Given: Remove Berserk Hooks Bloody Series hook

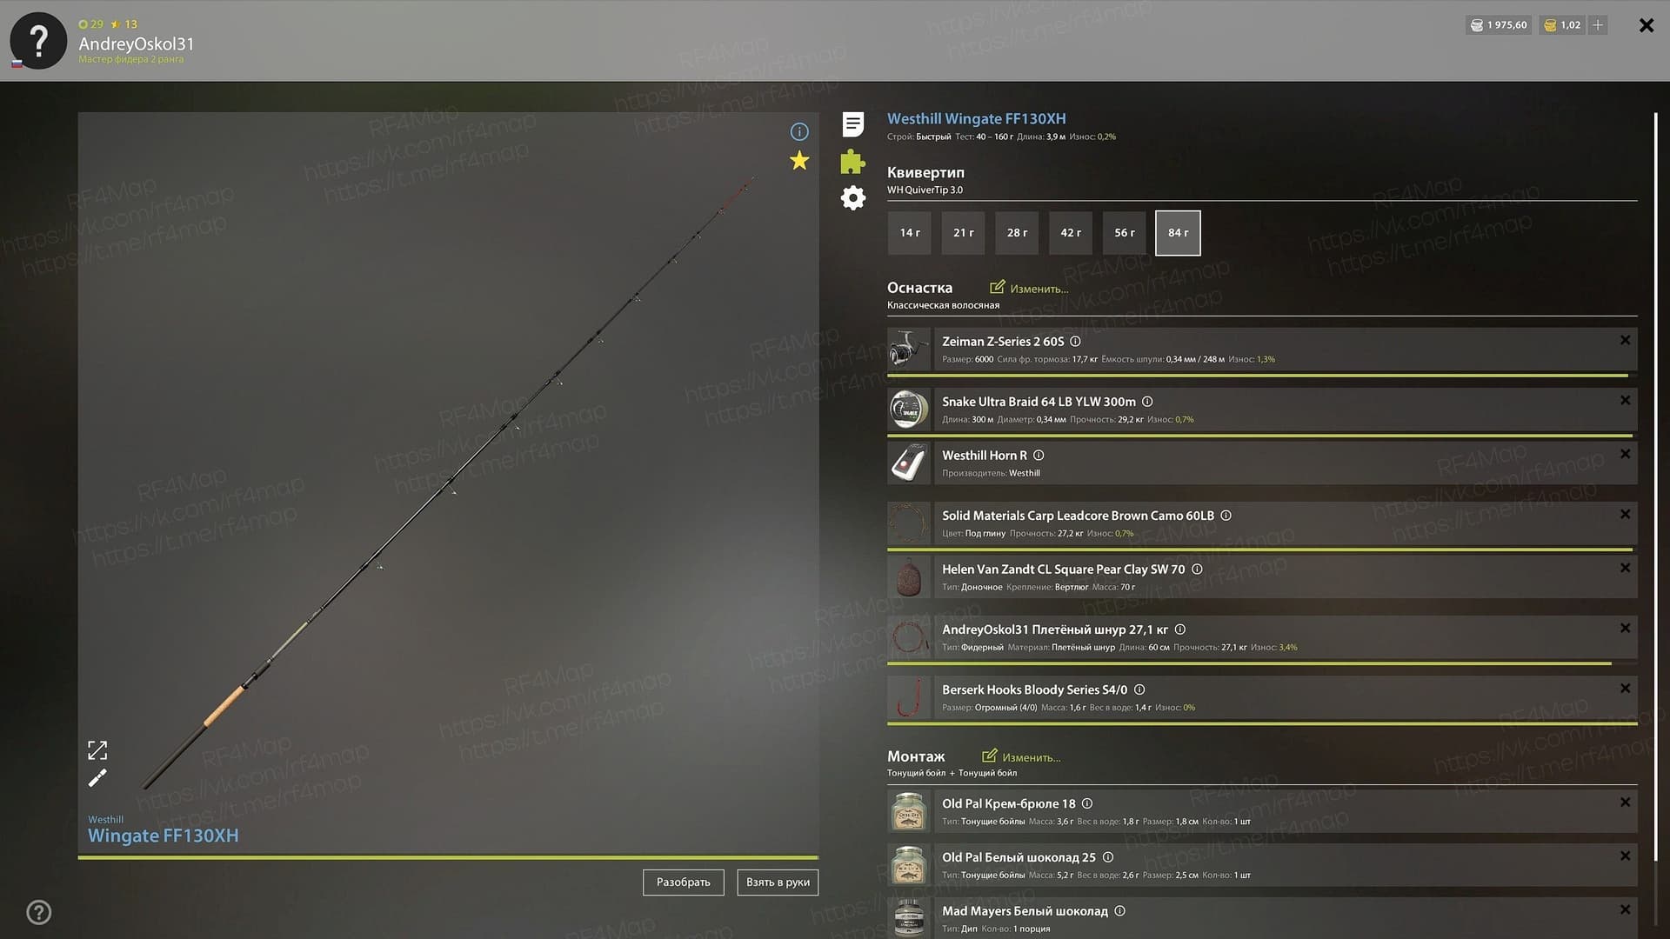Looking at the screenshot, I should (x=1625, y=689).
